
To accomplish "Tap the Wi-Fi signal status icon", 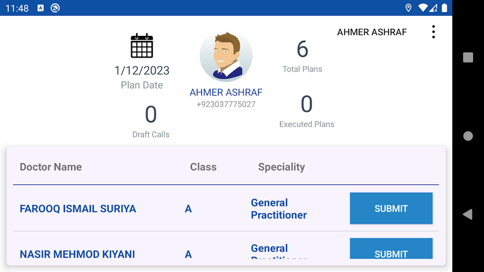I will (x=423, y=8).
